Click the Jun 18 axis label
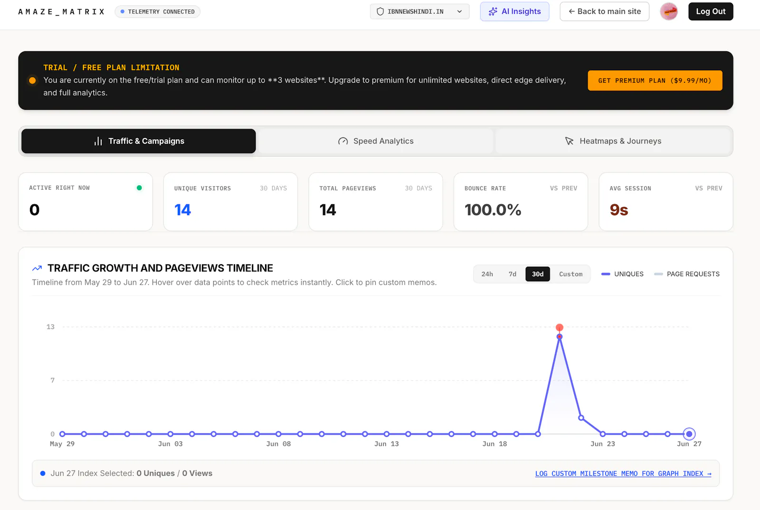The width and height of the screenshot is (760, 510). pyautogui.click(x=494, y=444)
